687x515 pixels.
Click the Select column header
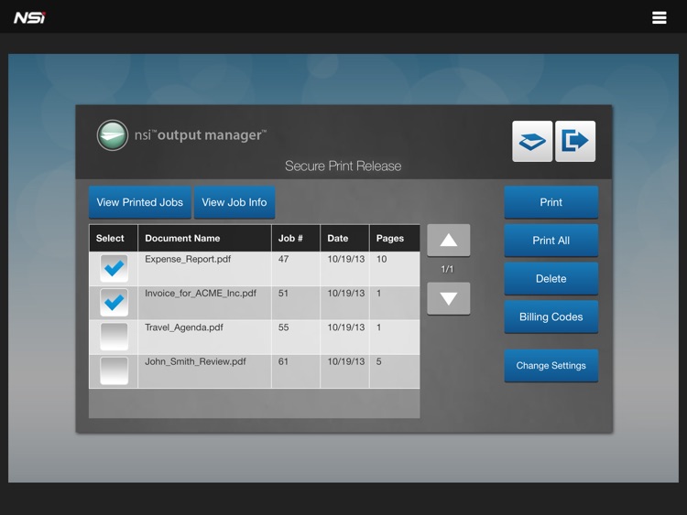(113, 238)
